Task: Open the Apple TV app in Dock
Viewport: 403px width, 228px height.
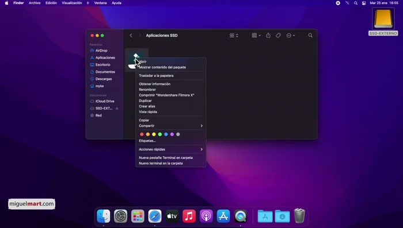Action: point(172,216)
